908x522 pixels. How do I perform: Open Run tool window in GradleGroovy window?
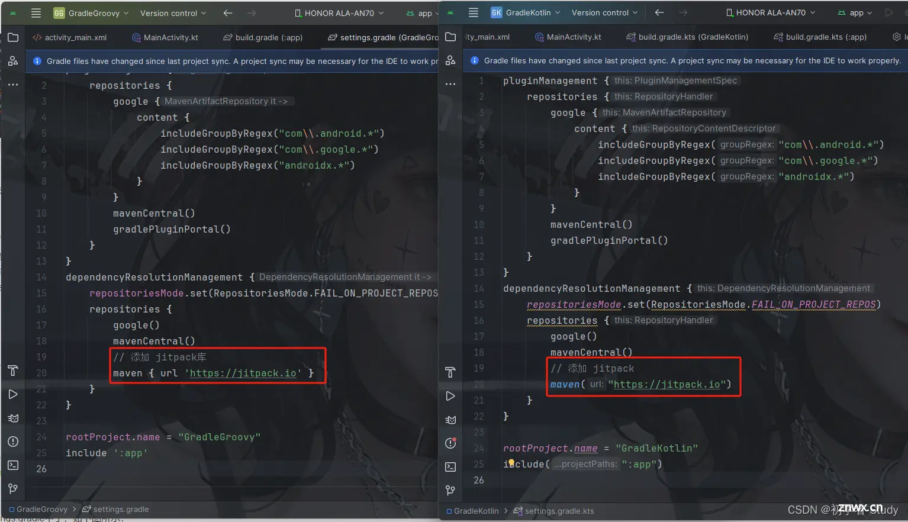click(13, 394)
